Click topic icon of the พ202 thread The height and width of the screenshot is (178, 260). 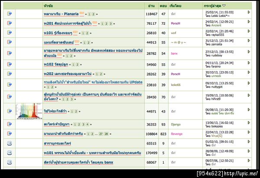10,74
